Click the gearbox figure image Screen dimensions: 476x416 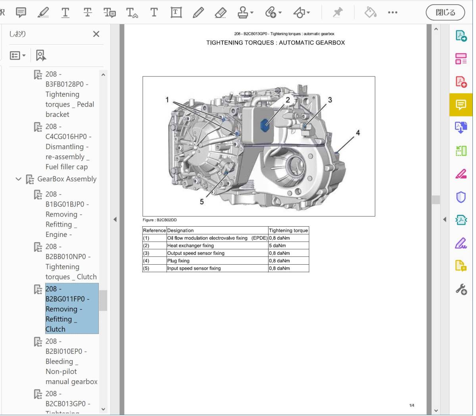click(x=259, y=146)
